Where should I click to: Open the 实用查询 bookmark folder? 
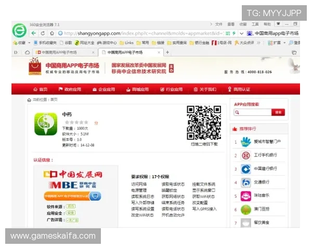pos(177,43)
